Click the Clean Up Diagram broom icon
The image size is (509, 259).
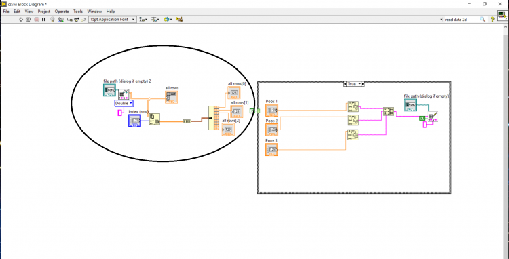[x=179, y=20]
